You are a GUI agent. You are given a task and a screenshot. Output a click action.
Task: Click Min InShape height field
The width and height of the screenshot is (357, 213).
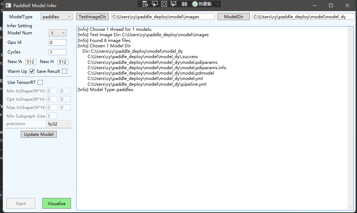pyautogui.click(x=65, y=91)
